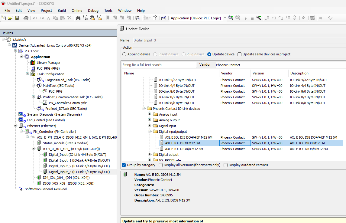Click the System_Diagnosis device icon
The width and height of the screenshot is (346, 223).
pos(21,114)
